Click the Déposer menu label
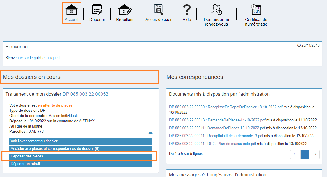The width and height of the screenshot is (327, 177). [97, 20]
